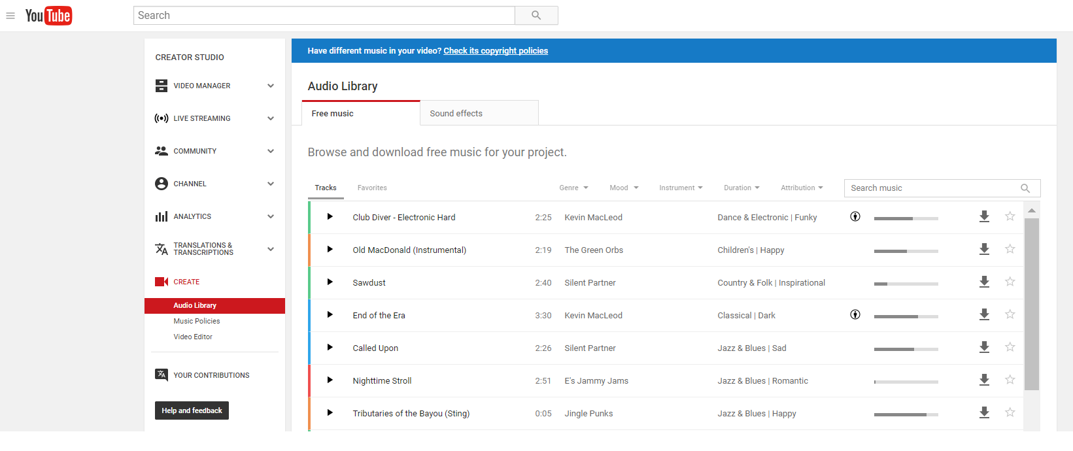The image size is (1073, 451).
Task: Show attribution info for Club Diver
Action: point(855,216)
